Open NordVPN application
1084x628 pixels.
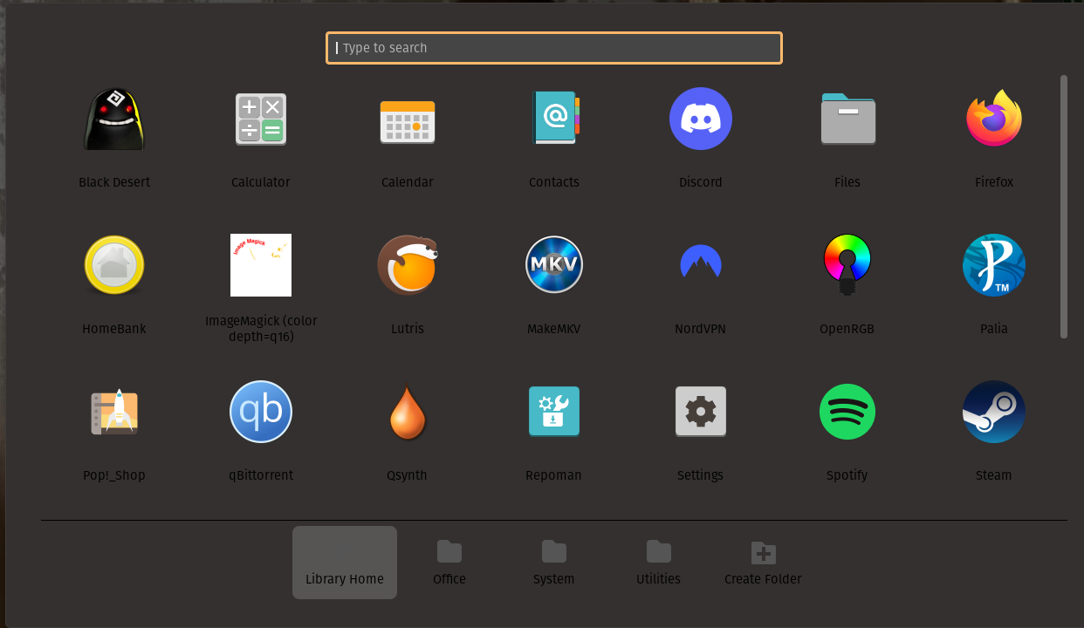(701, 262)
